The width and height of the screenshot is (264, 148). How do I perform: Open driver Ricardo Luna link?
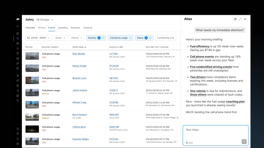tap(79, 78)
